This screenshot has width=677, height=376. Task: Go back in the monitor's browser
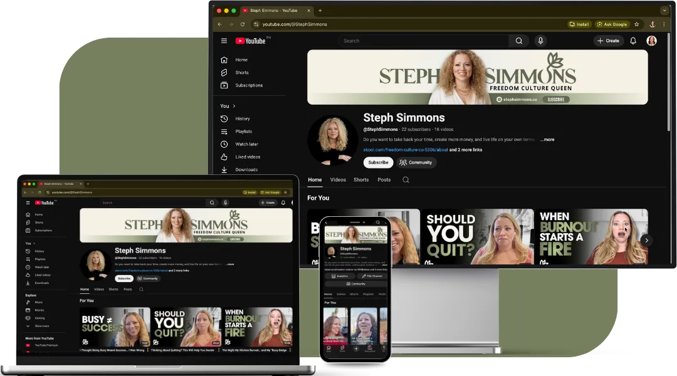point(220,24)
